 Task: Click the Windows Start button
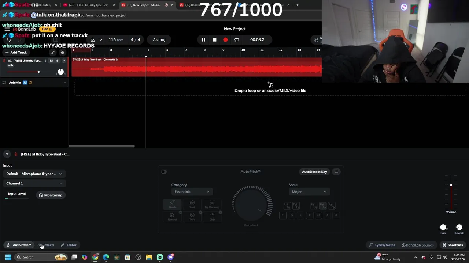click(x=8, y=257)
